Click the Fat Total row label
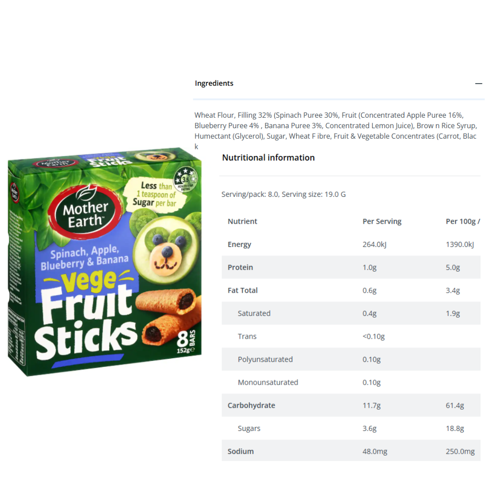The width and height of the screenshot is (491, 491). 243,291
